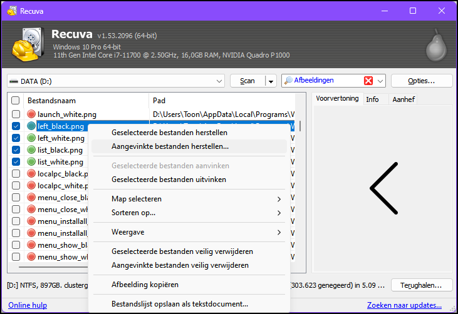Click the green status dot of list_black.png

click(31, 150)
